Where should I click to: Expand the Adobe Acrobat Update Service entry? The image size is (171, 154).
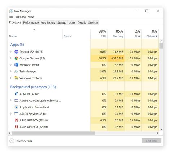[11, 100]
